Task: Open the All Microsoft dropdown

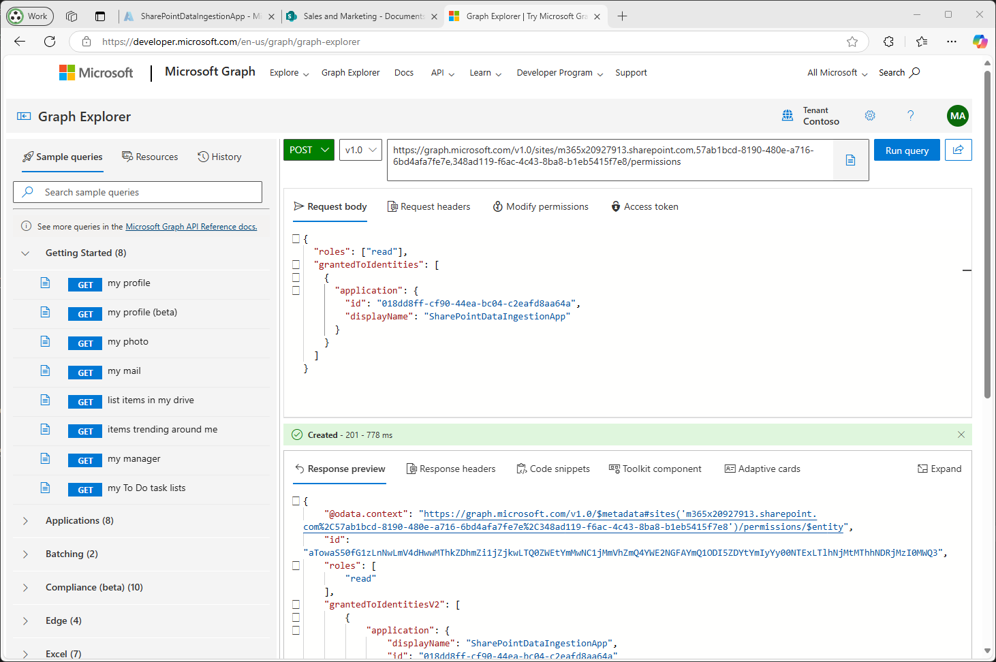Action: tap(838, 73)
